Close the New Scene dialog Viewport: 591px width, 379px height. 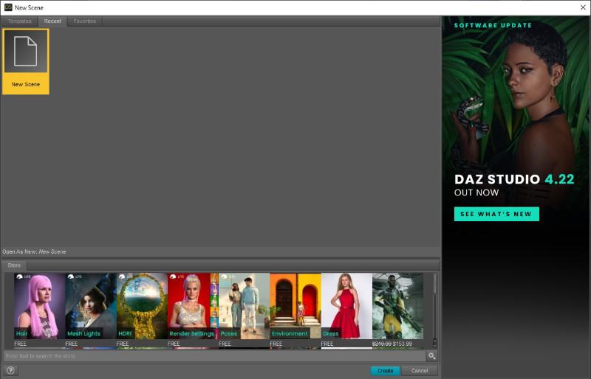[583, 7]
